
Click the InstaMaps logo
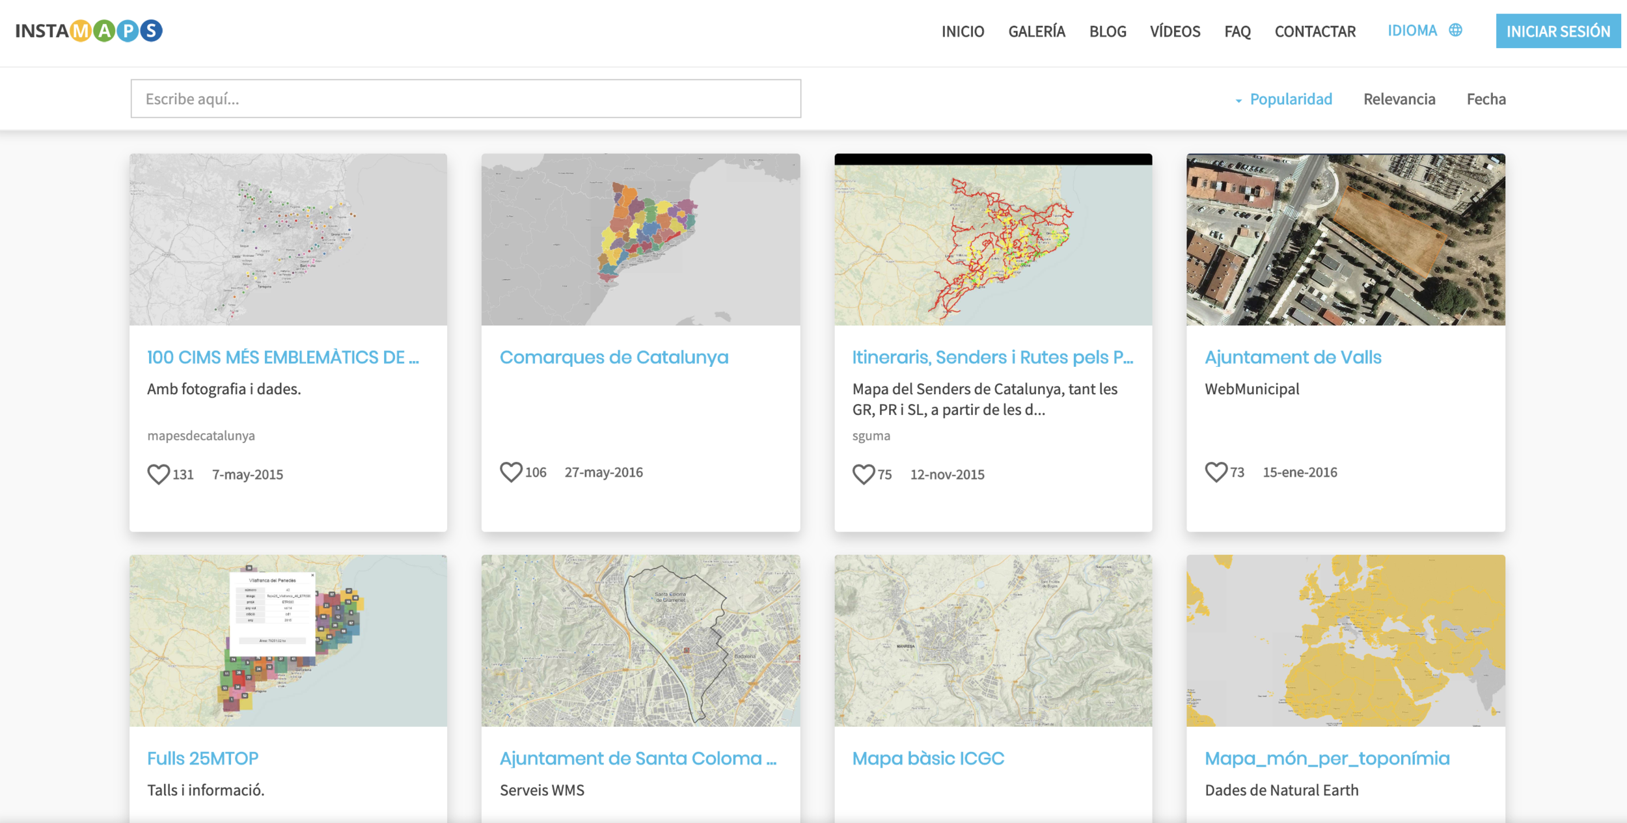pyautogui.click(x=89, y=31)
